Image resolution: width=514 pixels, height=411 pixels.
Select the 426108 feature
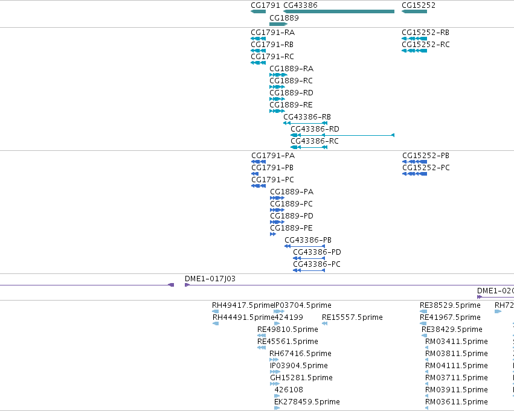pos(289,390)
